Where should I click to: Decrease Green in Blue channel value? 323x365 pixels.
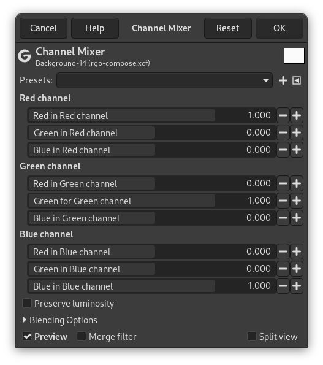[x=283, y=269]
